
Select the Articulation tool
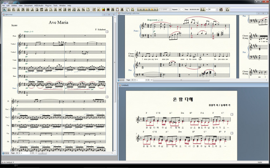[55, 9]
